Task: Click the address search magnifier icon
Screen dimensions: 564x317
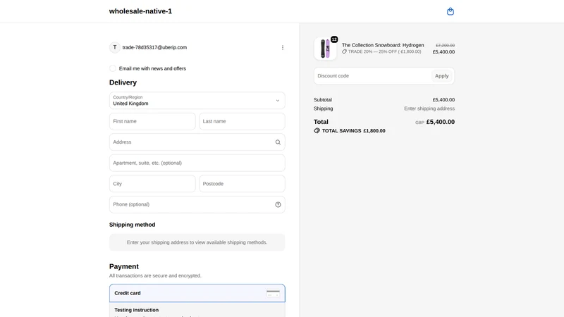Action: pyautogui.click(x=278, y=142)
